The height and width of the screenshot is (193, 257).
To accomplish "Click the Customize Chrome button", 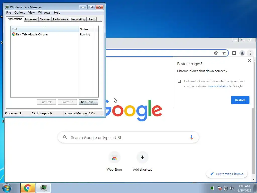I will pyautogui.click(x=227, y=174).
